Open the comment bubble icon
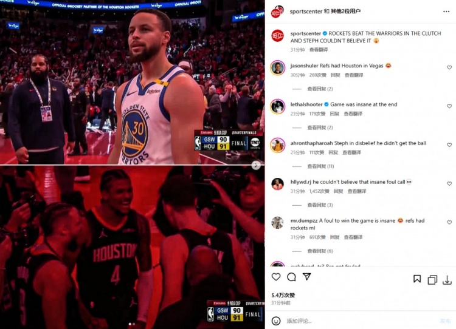This screenshot has height=329, width=456. [x=291, y=277]
